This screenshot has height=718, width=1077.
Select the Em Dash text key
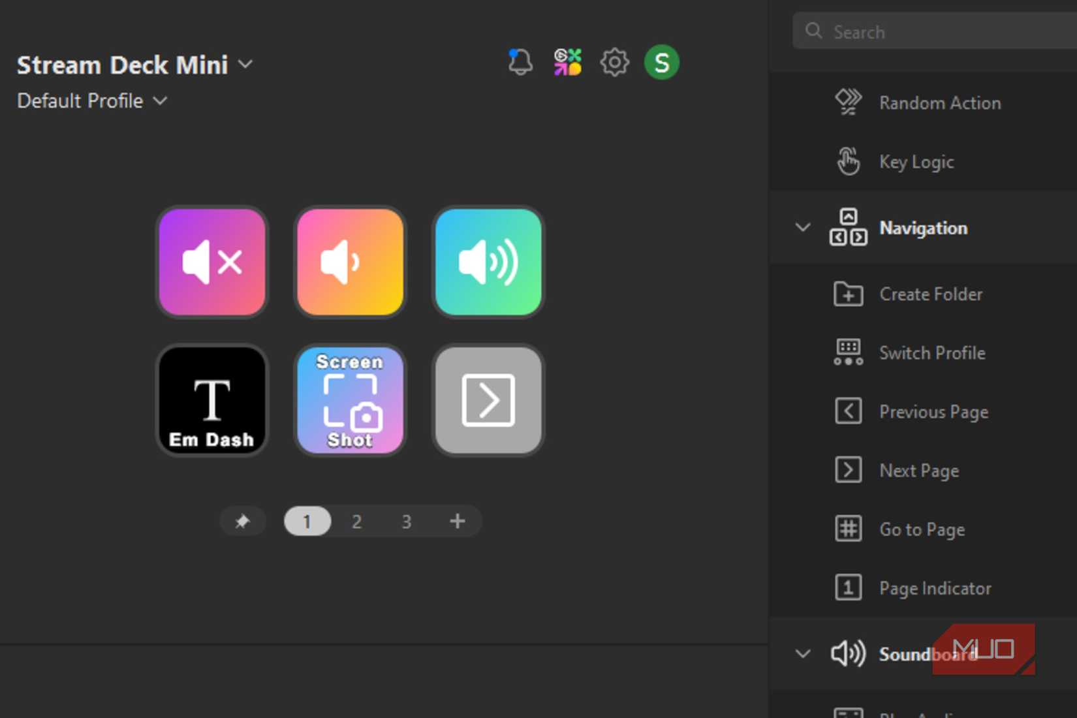click(x=212, y=400)
